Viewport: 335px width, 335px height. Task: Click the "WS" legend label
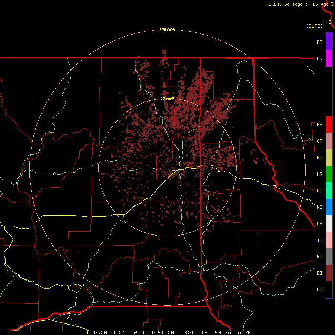(319, 207)
